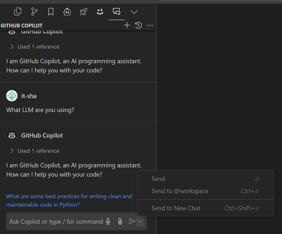Image resolution: width=282 pixels, height=234 pixels.
Task: Open the smiley feedback icon
Action: click(x=100, y=12)
